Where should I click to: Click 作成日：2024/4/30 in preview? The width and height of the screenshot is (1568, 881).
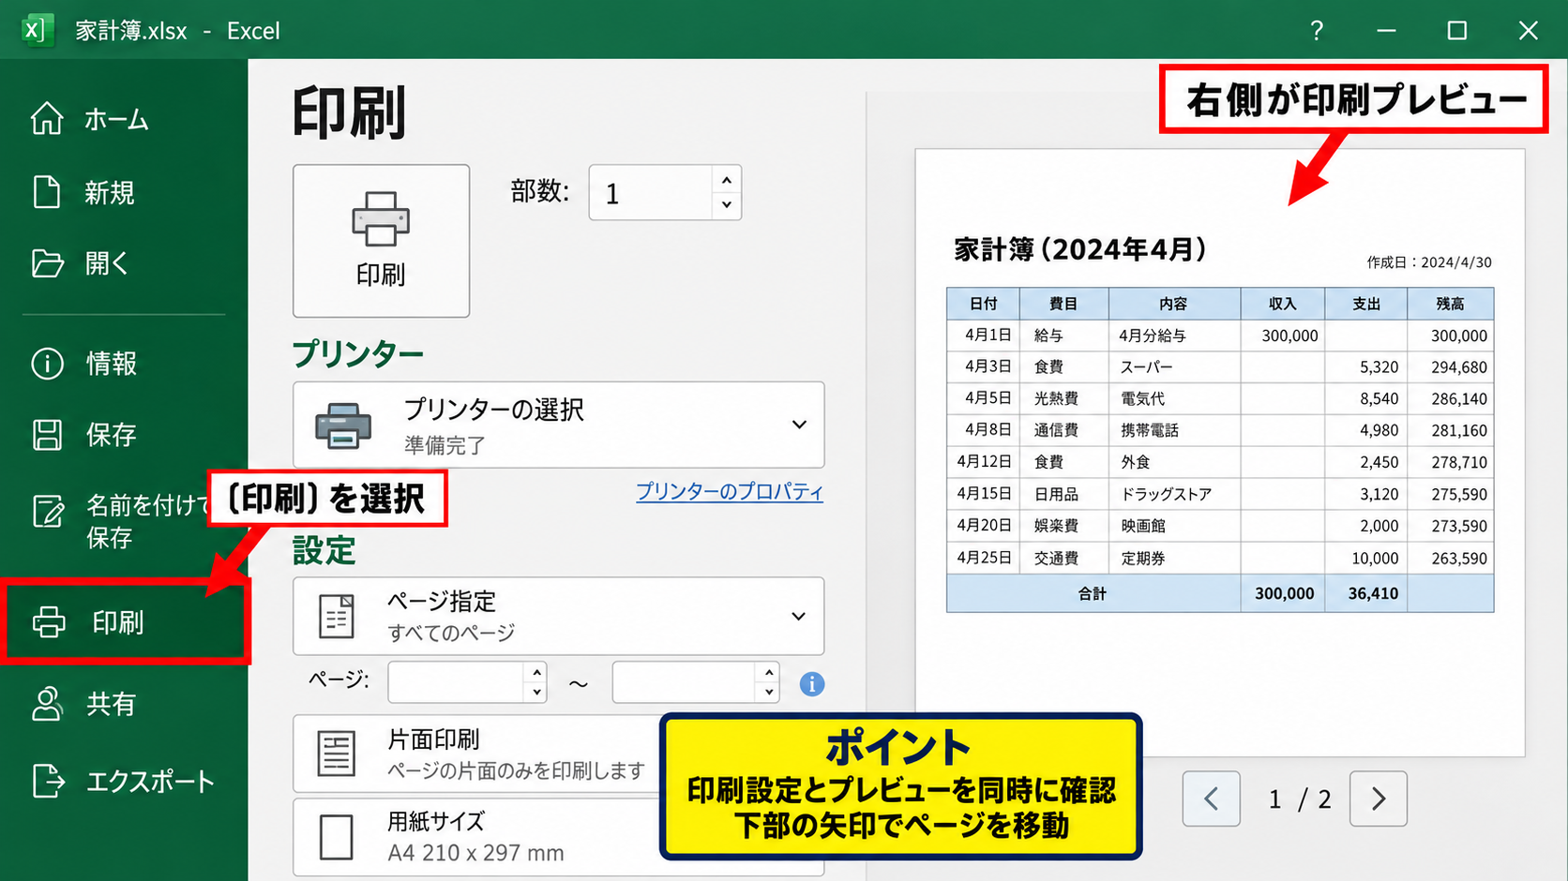point(1429,262)
